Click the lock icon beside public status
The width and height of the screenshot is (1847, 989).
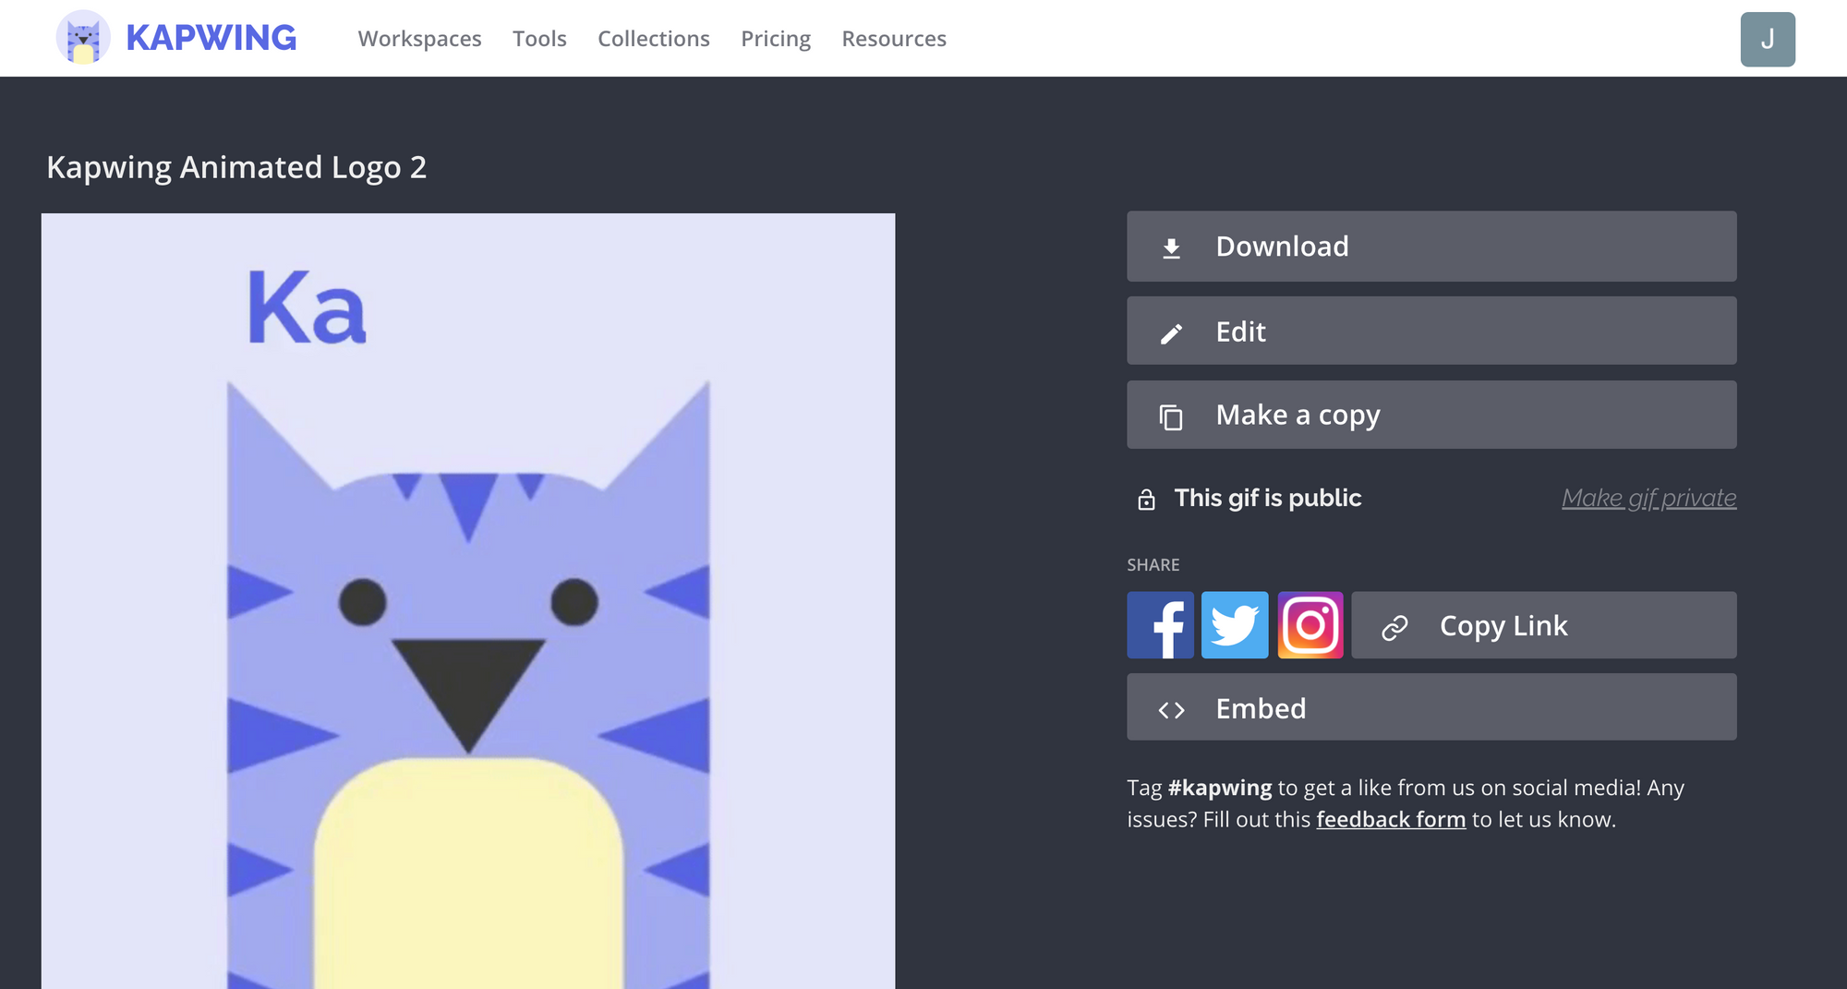(x=1146, y=500)
